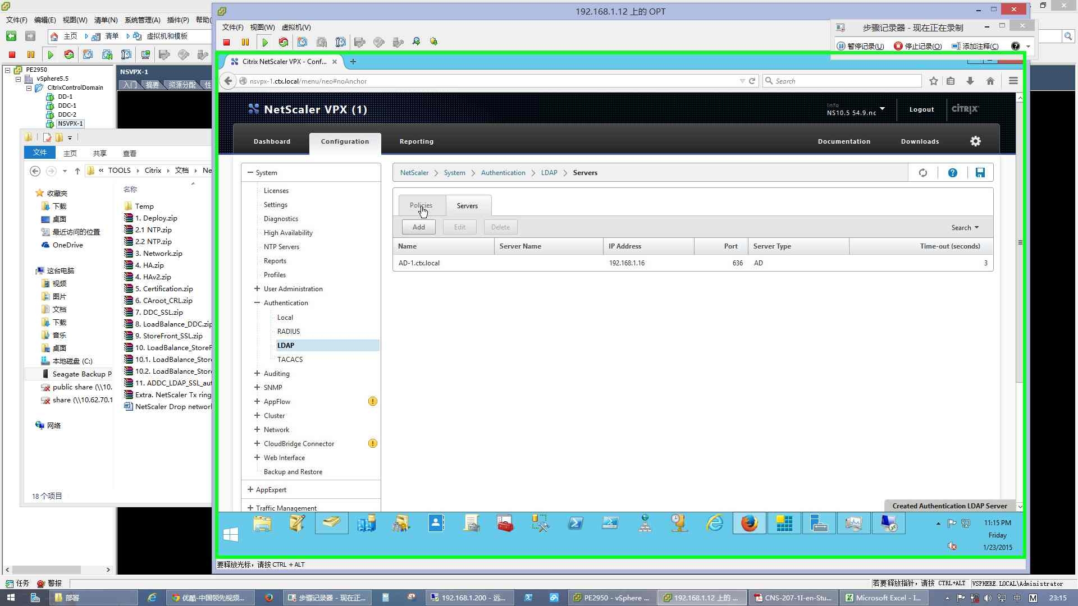Image resolution: width=1078 pixels, height=606 pixels.
Task: Open NetScaler help question-mark icon
Action: pyautogui.click(x=953, y=173)
